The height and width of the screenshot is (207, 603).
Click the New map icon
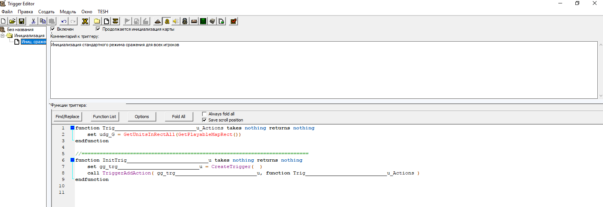click(3, 21)
